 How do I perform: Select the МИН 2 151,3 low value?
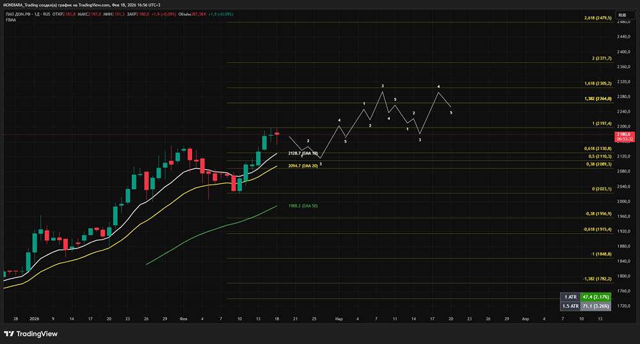[x=114, y=14]
